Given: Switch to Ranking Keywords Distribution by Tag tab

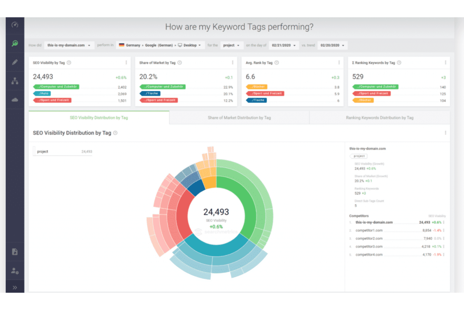Looking at the screenshot, I should 380,118.
